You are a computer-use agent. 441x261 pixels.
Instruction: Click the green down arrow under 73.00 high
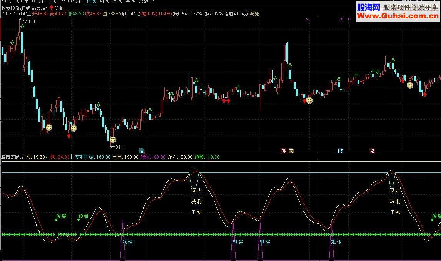[x=22, y=27]
